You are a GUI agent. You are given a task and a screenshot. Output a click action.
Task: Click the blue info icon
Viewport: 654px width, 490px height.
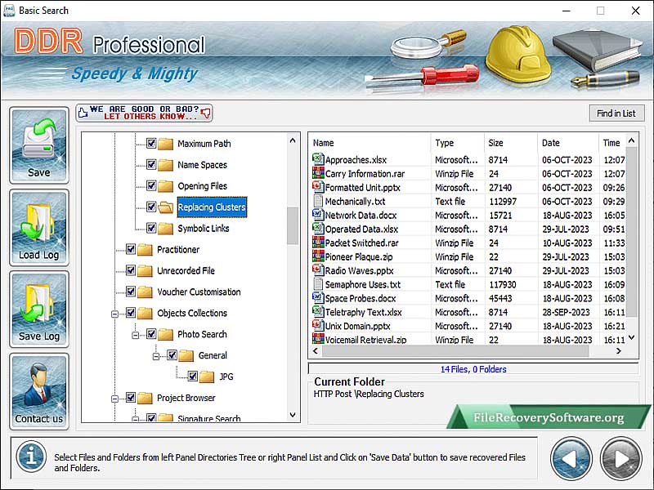coord(31,457)
